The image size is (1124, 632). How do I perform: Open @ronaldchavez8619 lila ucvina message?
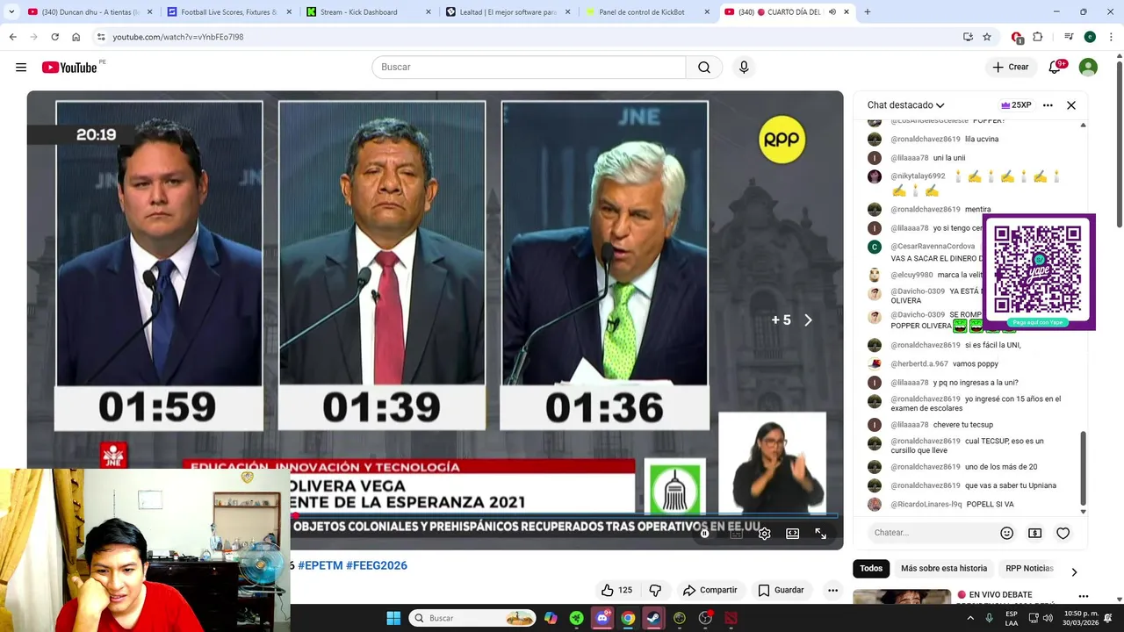(981, 140)
